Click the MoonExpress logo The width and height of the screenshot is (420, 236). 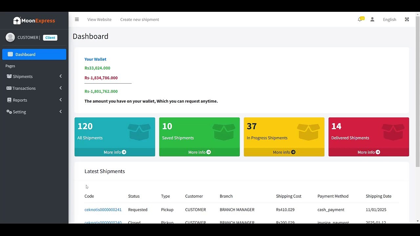tap(34, 21)
